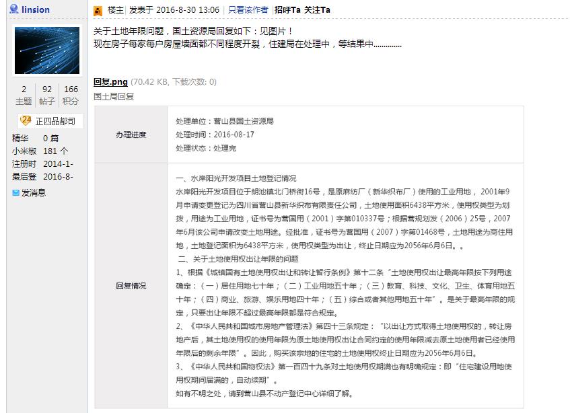Image resolution: width=570 pixels, height=413 pixels.
Task: Click the level 24 rank badge icon
Action: (26, 120)
